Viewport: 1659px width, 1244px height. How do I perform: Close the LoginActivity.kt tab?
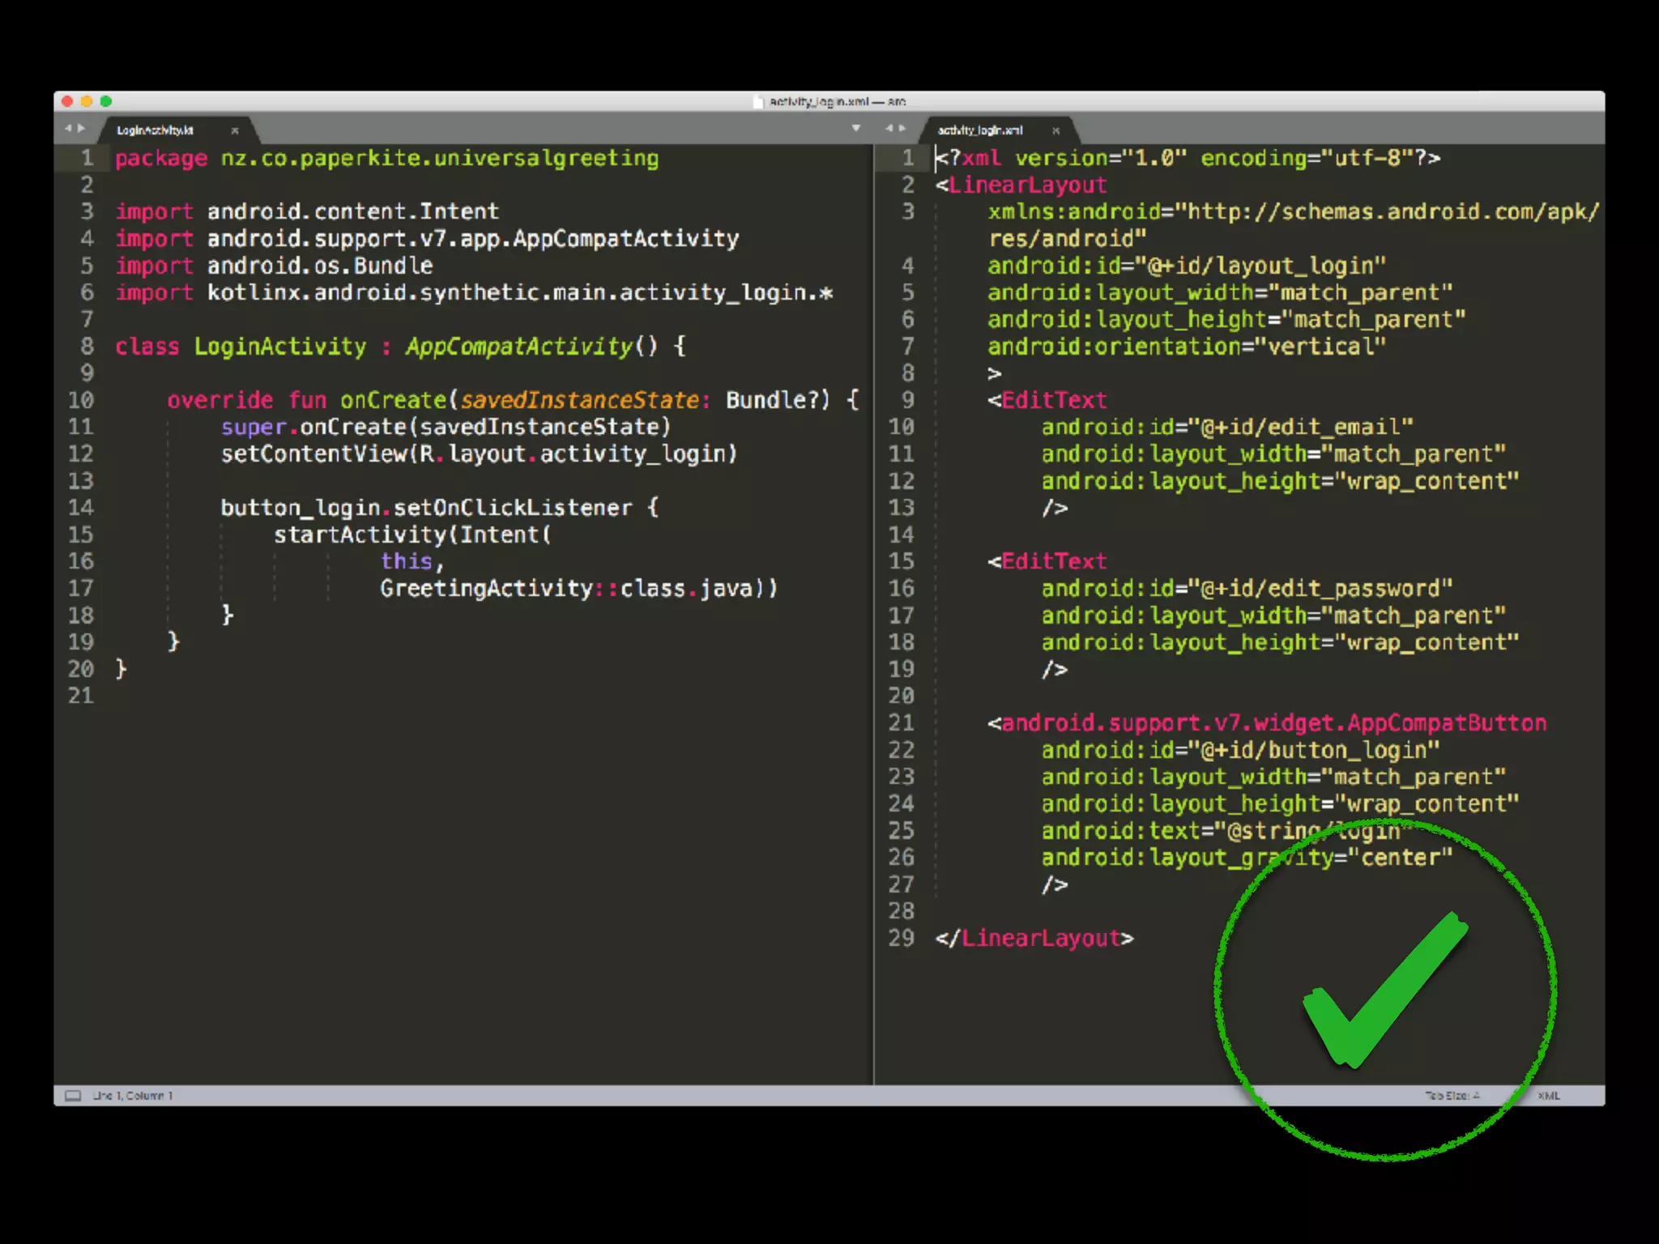(x=235, y=130)
